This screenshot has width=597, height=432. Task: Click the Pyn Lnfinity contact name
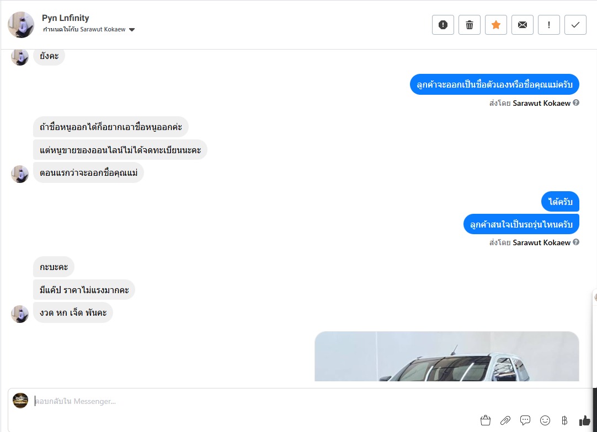(x=66, y=18)
